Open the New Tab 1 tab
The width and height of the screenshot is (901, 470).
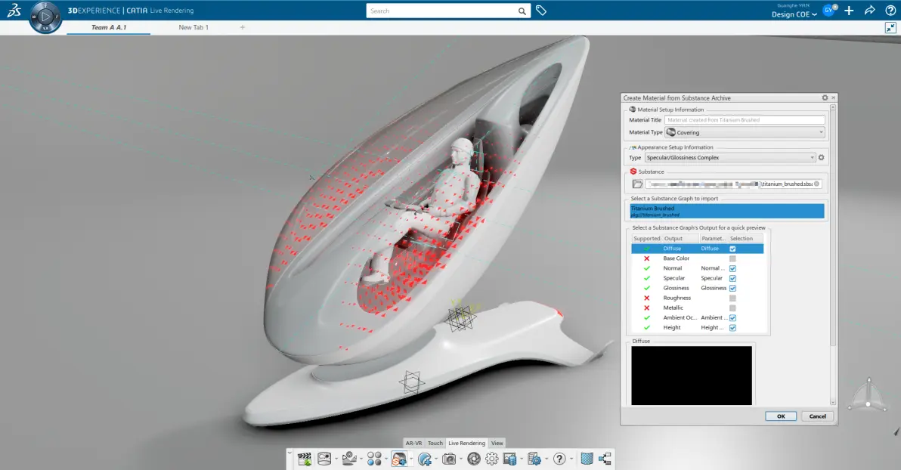(x=194, y=27)
